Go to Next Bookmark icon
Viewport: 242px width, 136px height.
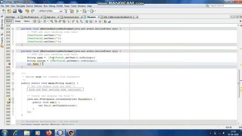77,21
